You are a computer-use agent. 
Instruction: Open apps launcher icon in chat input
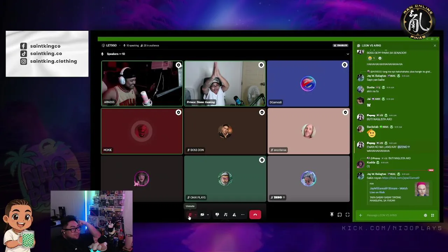433,215
